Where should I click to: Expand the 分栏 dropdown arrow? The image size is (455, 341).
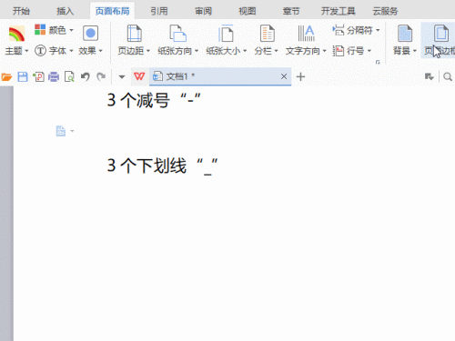(x=276, y=51)
